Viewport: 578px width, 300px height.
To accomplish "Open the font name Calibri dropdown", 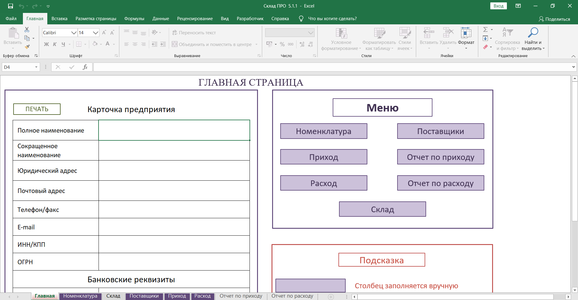I will [74, 33].
